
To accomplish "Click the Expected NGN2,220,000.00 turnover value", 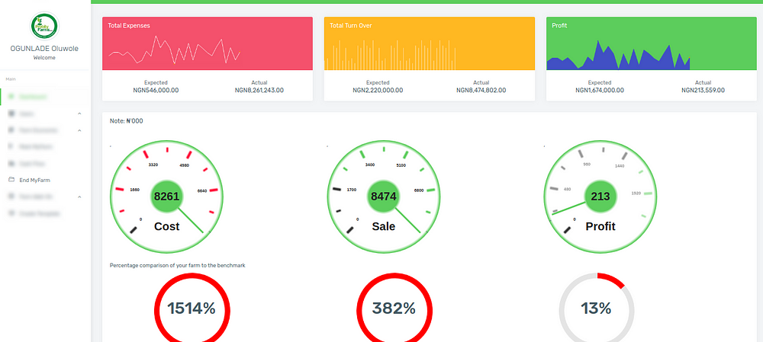I will tap(378, 91).
